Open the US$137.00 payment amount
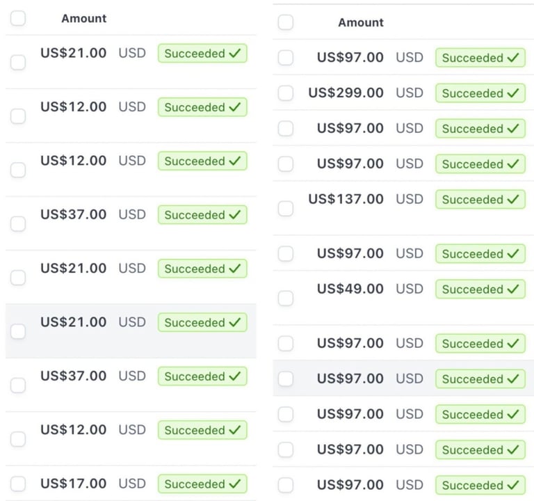 pos(346,200)
